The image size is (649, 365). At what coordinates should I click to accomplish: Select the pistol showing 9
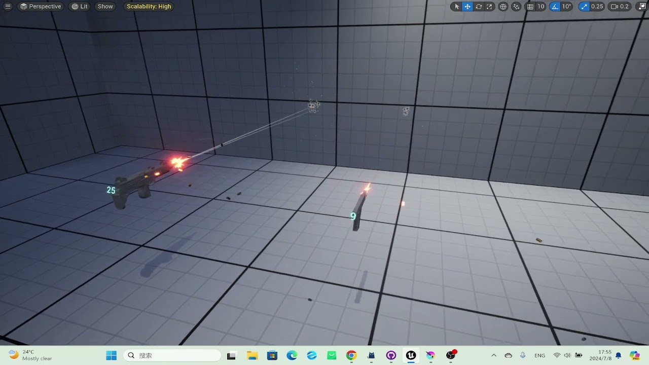(x=359, y=211)
